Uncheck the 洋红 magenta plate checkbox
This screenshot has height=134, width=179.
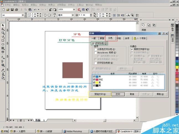click(94, 79)
